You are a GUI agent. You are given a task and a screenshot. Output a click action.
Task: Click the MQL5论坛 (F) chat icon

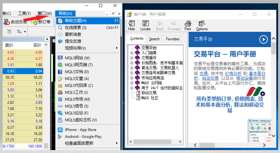point(60,113)
